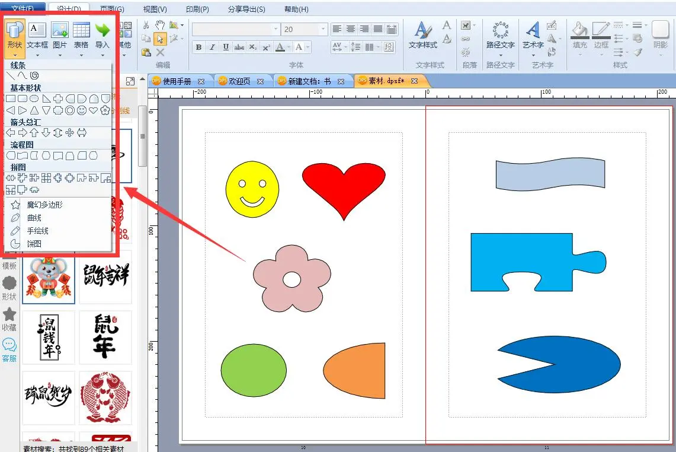The image size is (676, 452).
Task: Toggle bold text formatting
Action: pyautogui.click(x=199, y=47)
